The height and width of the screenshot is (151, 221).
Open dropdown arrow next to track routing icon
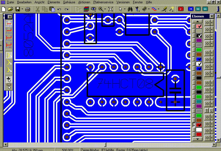coord(159,9)
